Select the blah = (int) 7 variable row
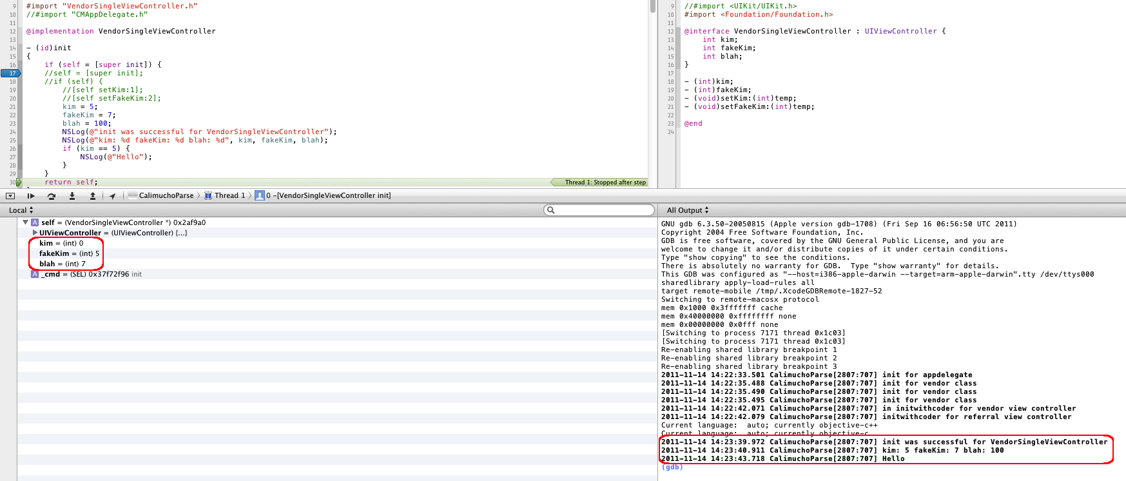1126x481 pixels. tap(62, 264)
